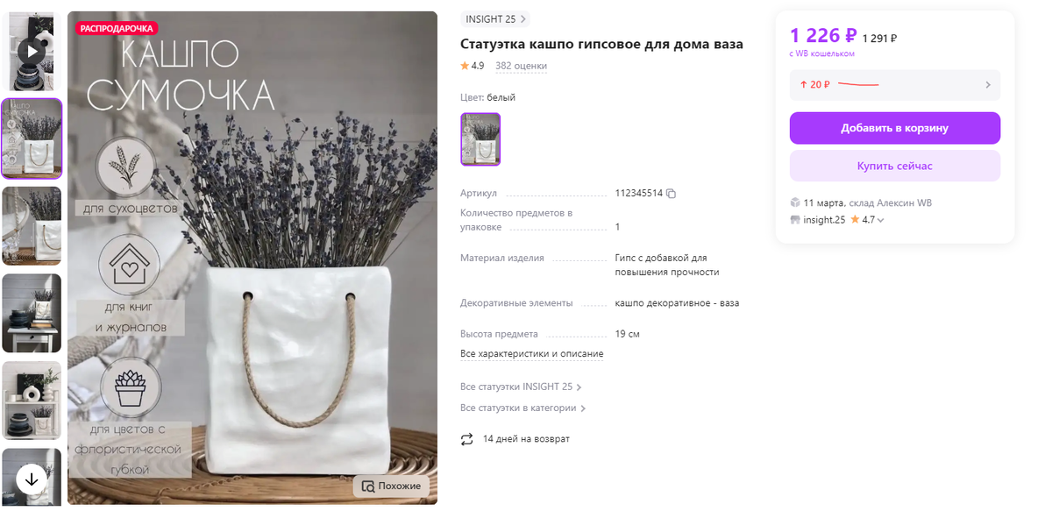Click the store icon beside insight.25
This screenshot has height=518, width=1052.
[x=795, y=220]
